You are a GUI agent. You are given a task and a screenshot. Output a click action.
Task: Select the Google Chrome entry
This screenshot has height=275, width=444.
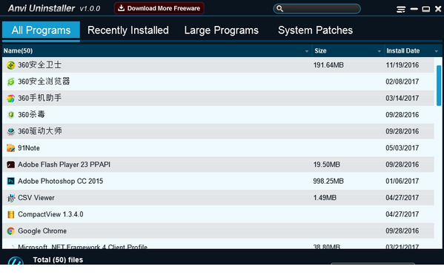(x=42, y=231)
